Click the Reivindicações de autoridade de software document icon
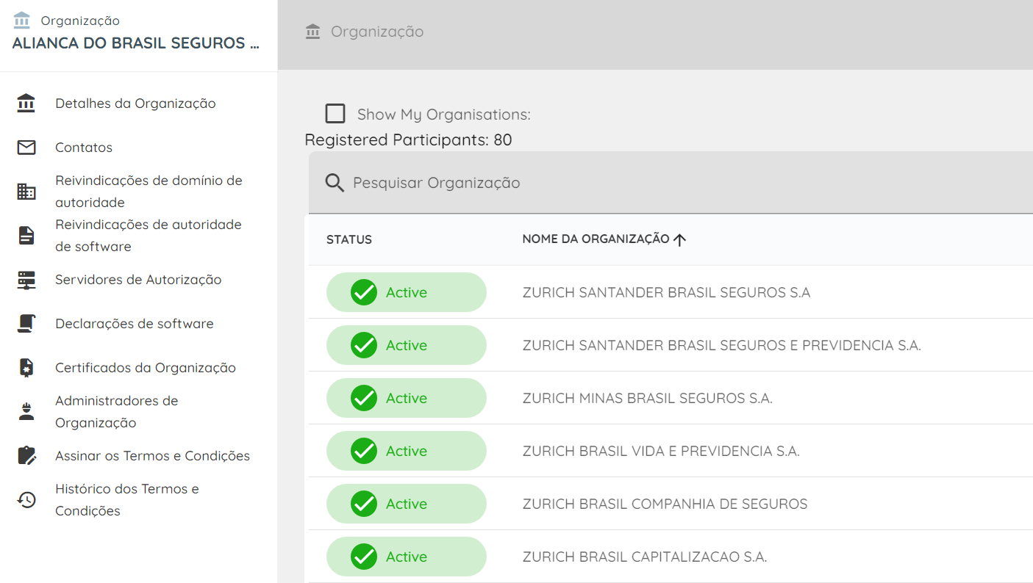 [x=26, y=236]
